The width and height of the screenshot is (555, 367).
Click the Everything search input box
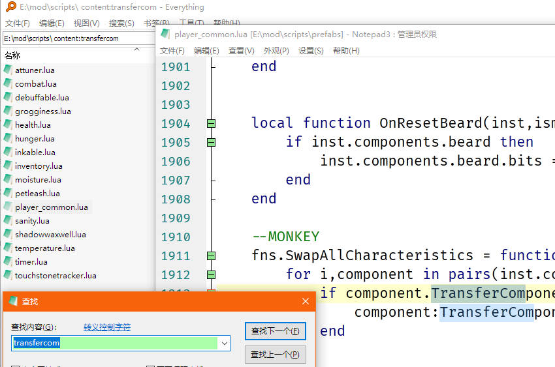pos(77,38)
